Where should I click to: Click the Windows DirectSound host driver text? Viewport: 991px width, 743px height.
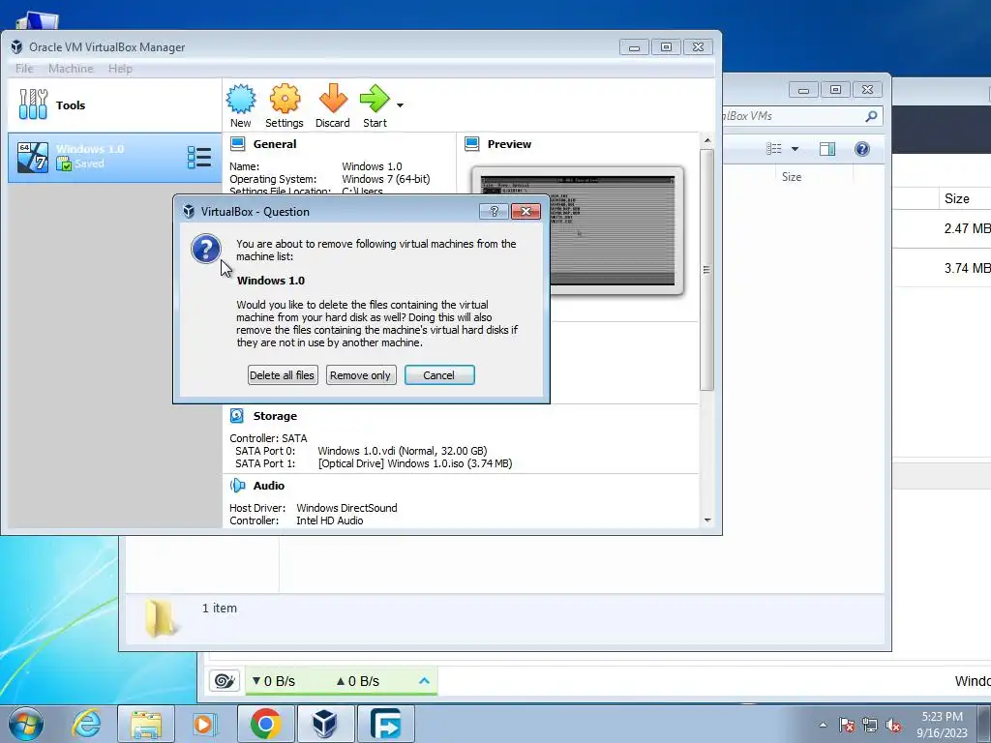347,508
